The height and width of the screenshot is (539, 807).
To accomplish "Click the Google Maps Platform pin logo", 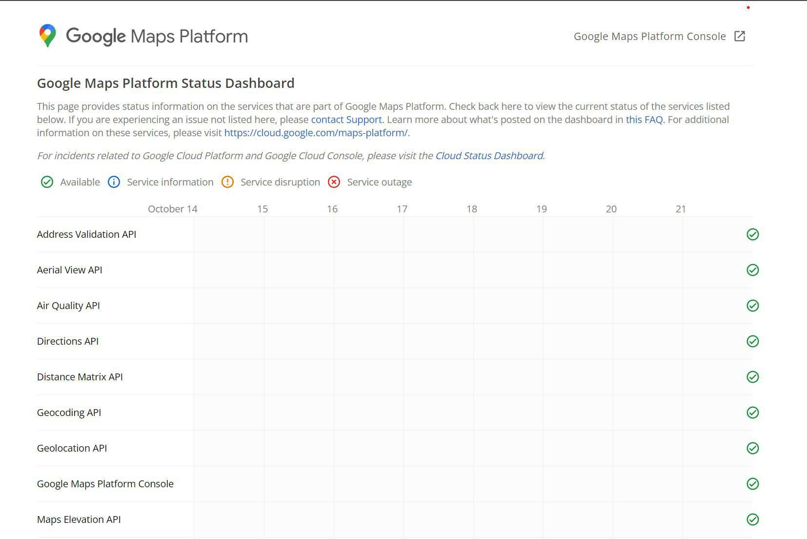I will (47, 35).
